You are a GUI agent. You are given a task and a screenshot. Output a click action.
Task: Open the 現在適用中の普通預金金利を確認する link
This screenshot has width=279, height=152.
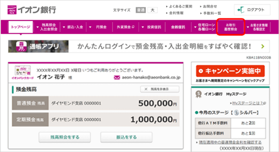[230, 142]
